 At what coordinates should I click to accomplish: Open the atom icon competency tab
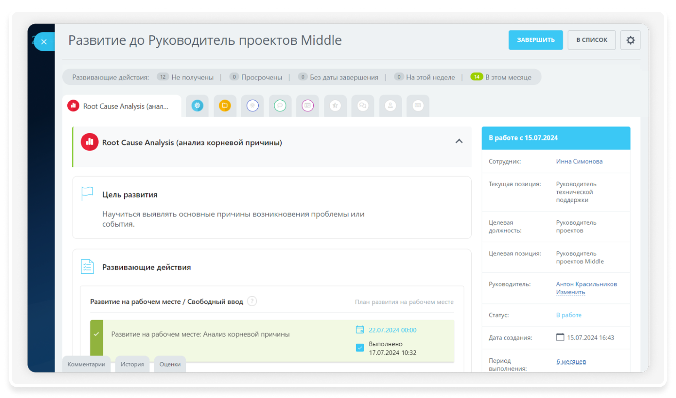(252, 106)
